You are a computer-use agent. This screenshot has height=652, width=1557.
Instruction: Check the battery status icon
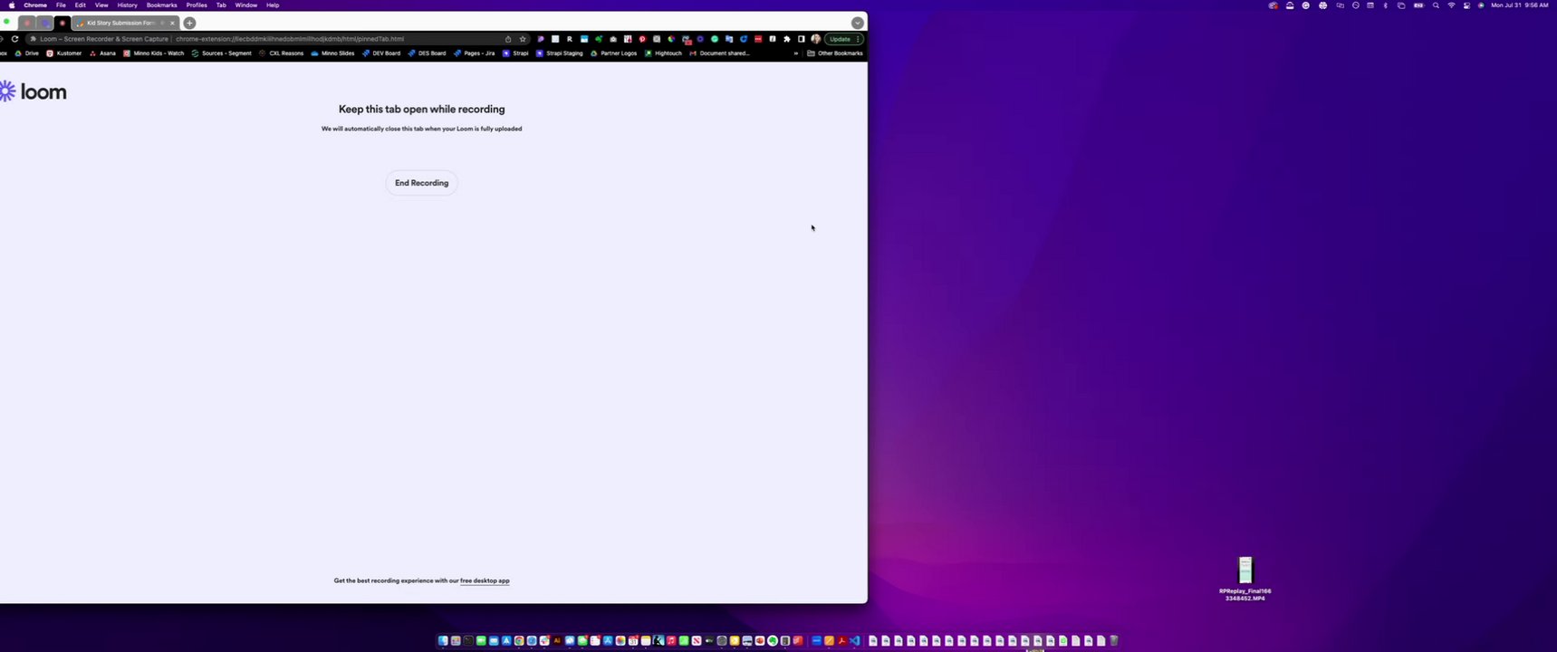coord(1418,5)
